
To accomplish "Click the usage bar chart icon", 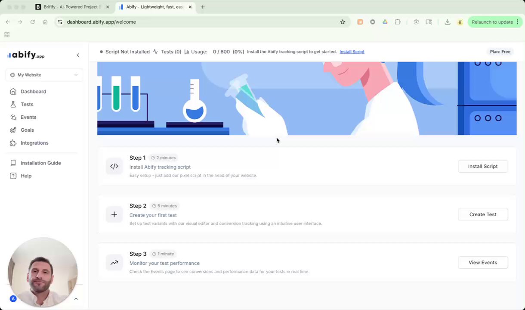I will pos(187,52).
